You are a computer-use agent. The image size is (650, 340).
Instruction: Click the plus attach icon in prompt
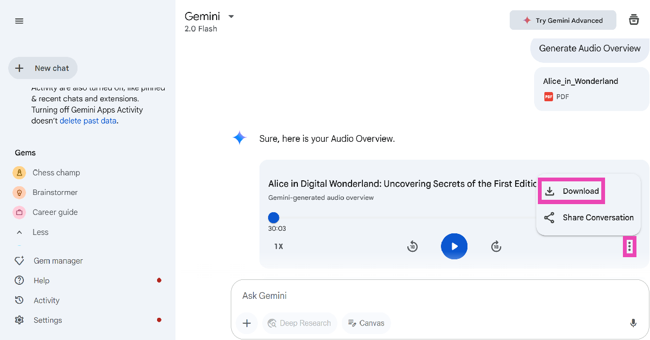[x=247, y=323]
